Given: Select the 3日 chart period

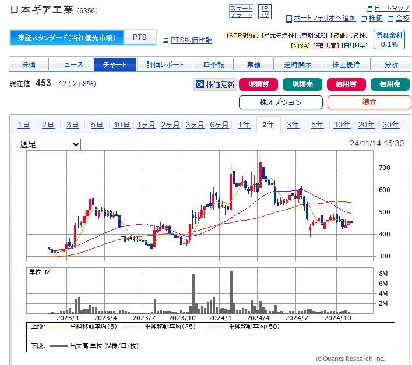Looking at the screenshot, I should tap(72, 125).
